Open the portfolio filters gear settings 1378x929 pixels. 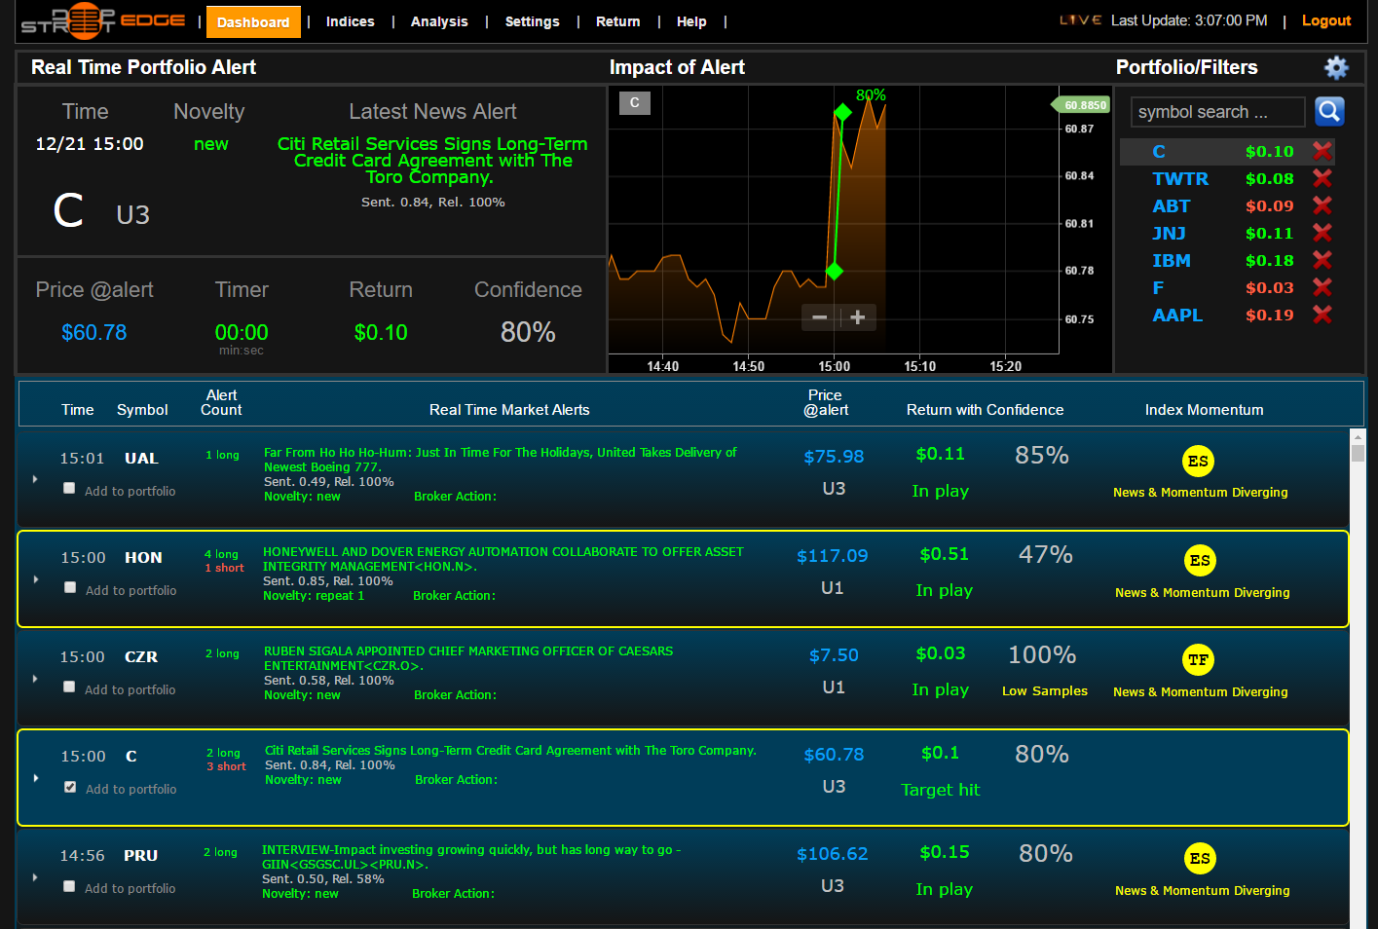click(x=1336, y=67)
